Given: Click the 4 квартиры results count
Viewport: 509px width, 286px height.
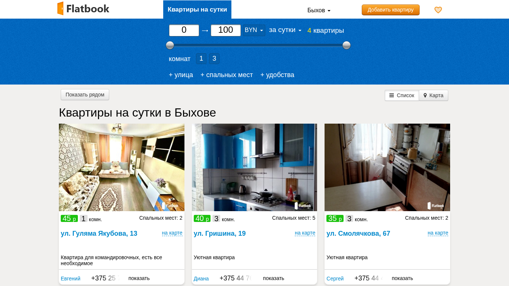Looking at the screenshot, I should click(326, 31).
